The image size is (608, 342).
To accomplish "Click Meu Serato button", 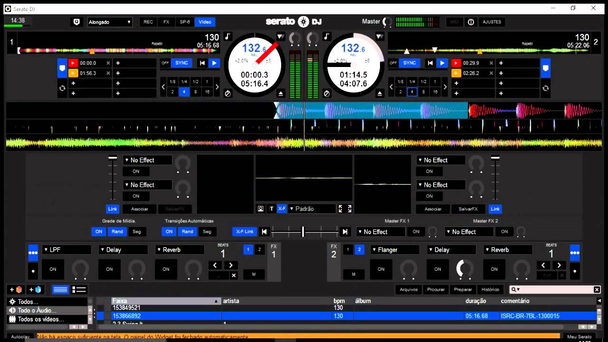I will coord(579,337).
